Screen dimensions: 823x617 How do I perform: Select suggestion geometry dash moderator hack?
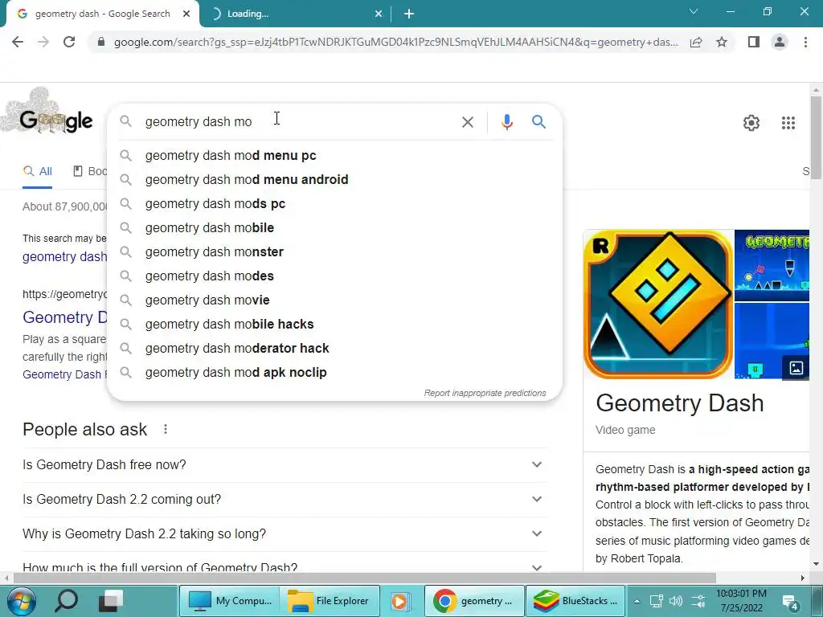[x=334, y=349]
